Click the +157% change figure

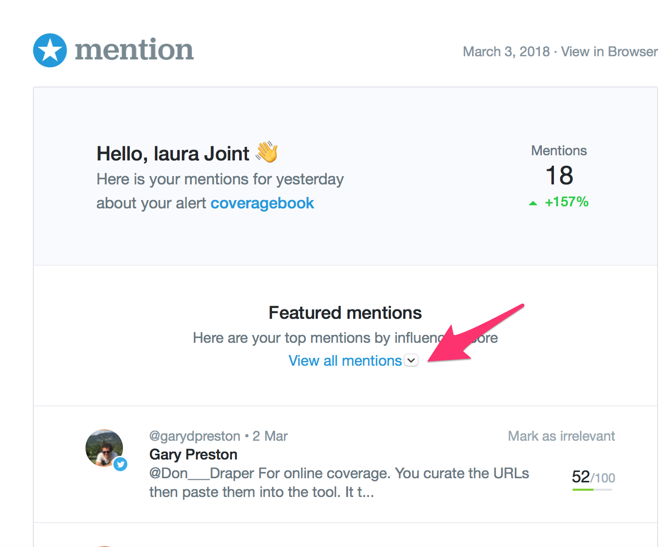point(566,202)
